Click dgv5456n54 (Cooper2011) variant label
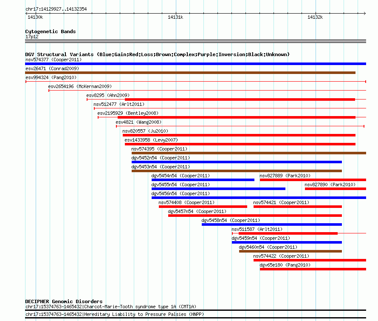378x321 pixels. coord(181,193)
